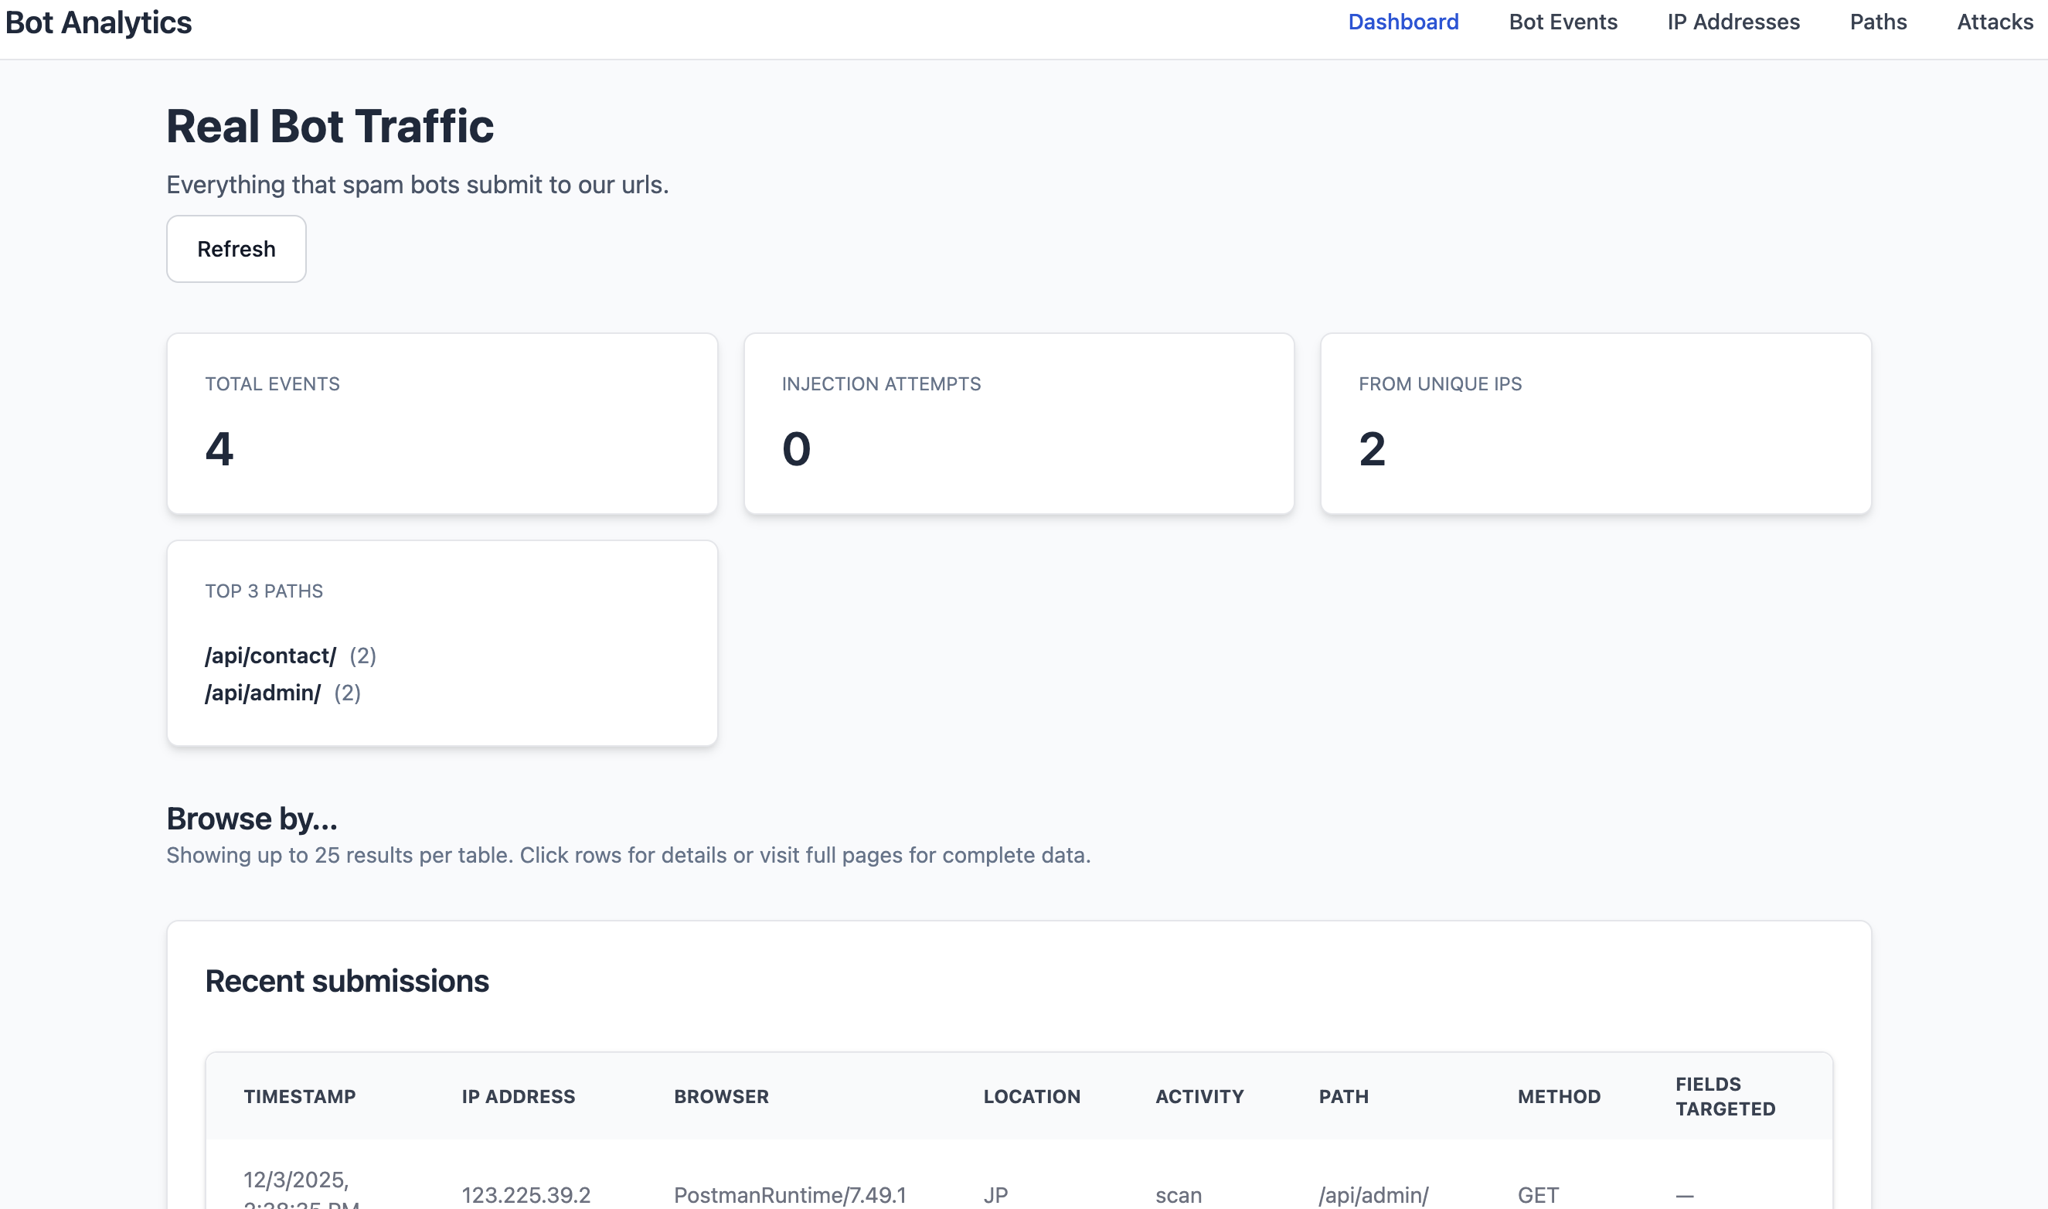Open the Dashboard nav link
The image size is (2048, 1209).
click(1403, 22)
